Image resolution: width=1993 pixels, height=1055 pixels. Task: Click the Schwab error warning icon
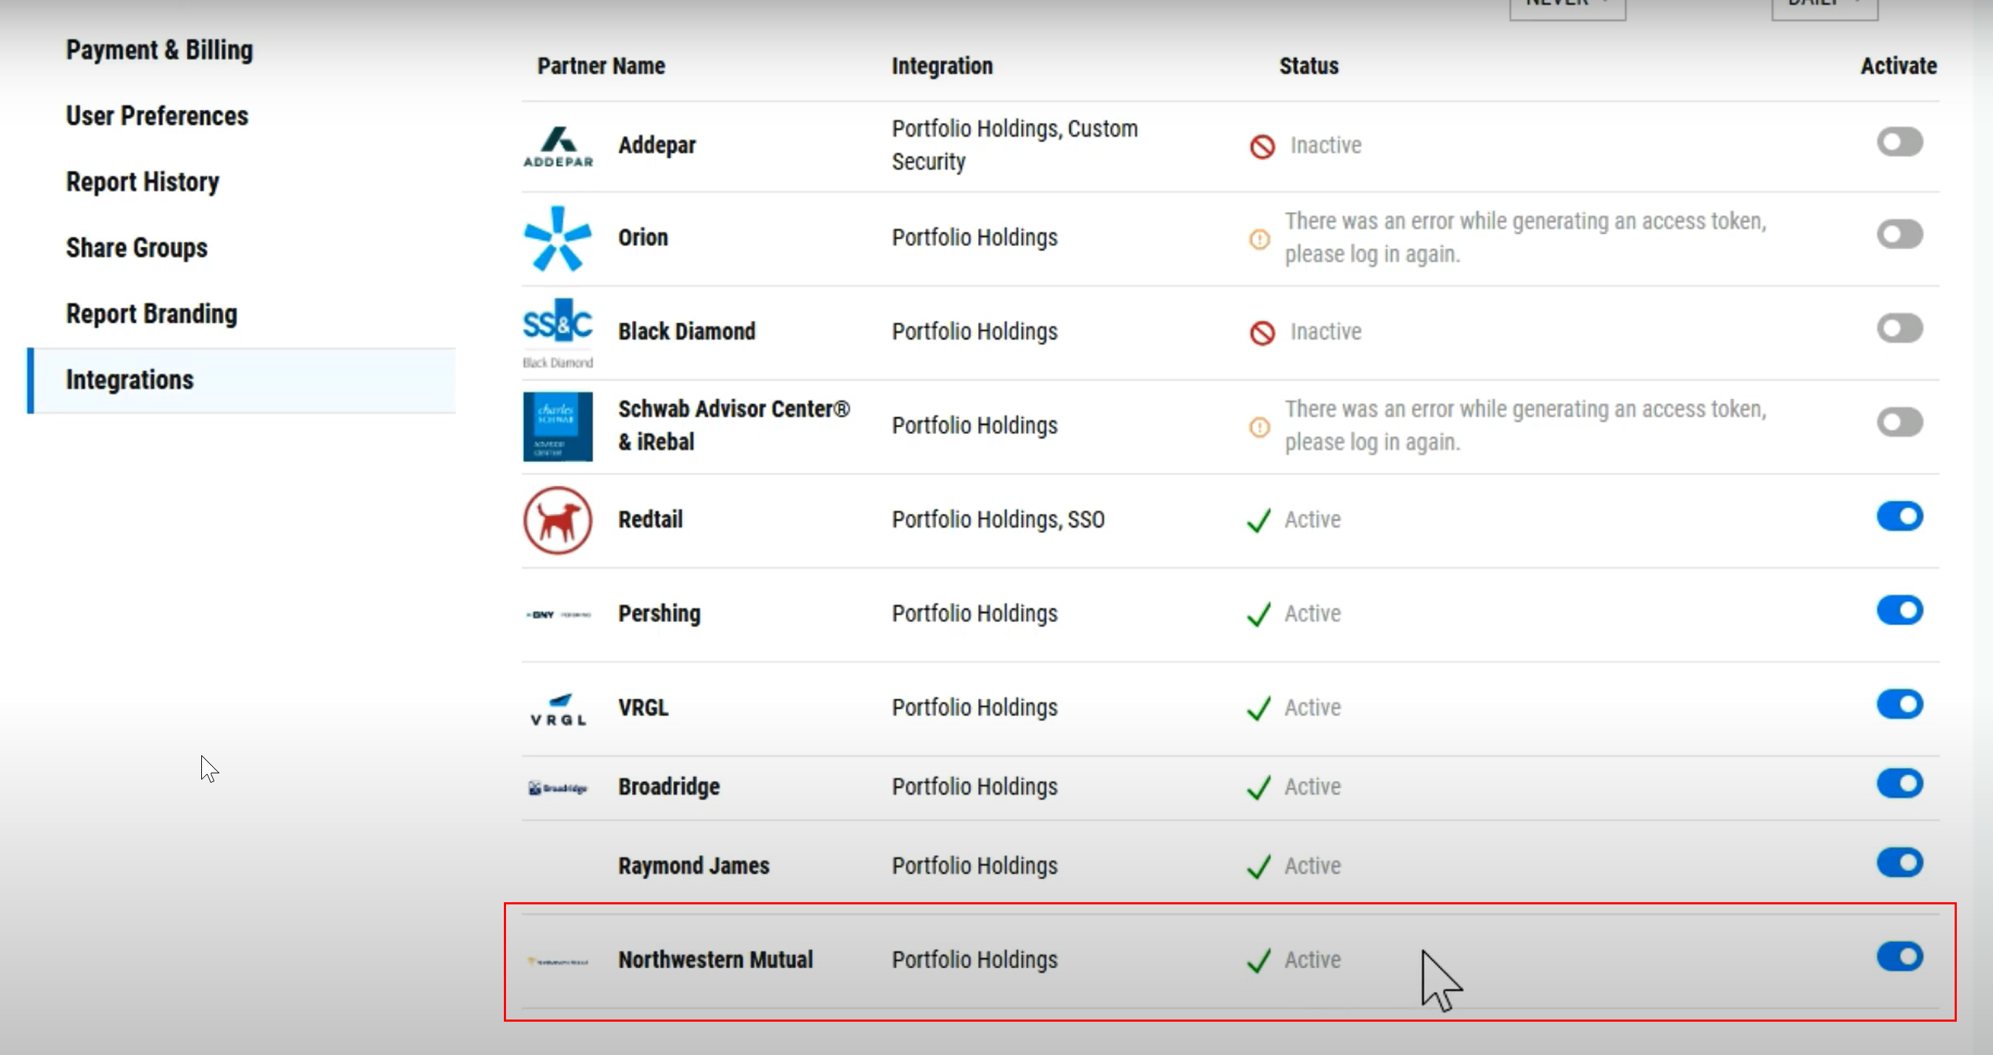(x=1260, y=427)
